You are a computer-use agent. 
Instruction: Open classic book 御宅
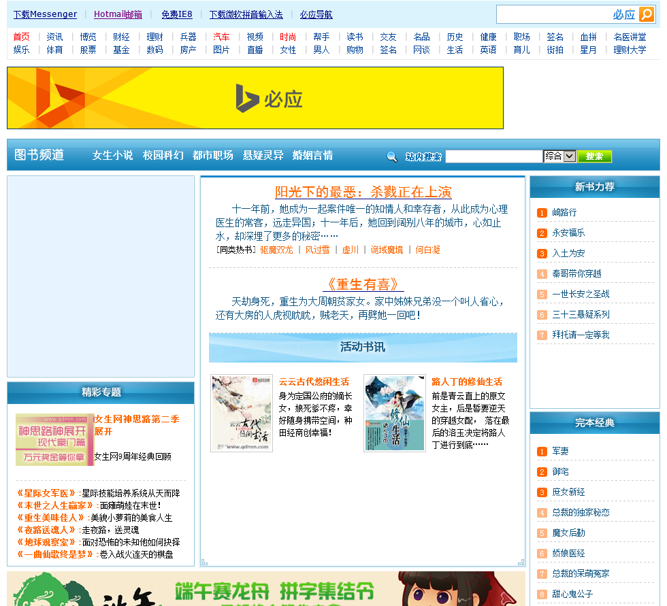[x=560, y=471]
